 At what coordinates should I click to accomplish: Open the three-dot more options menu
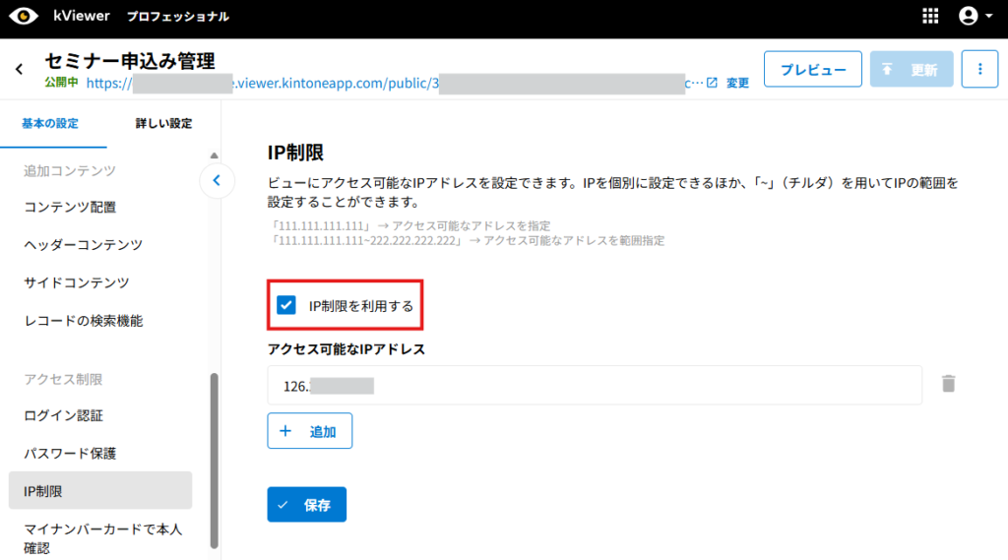[978, 70]
